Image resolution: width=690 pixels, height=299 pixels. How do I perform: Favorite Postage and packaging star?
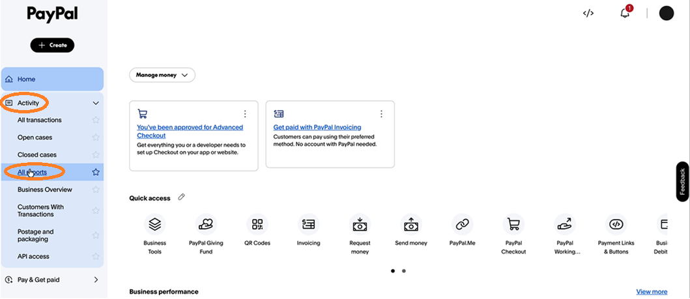(x=96, y=235)
